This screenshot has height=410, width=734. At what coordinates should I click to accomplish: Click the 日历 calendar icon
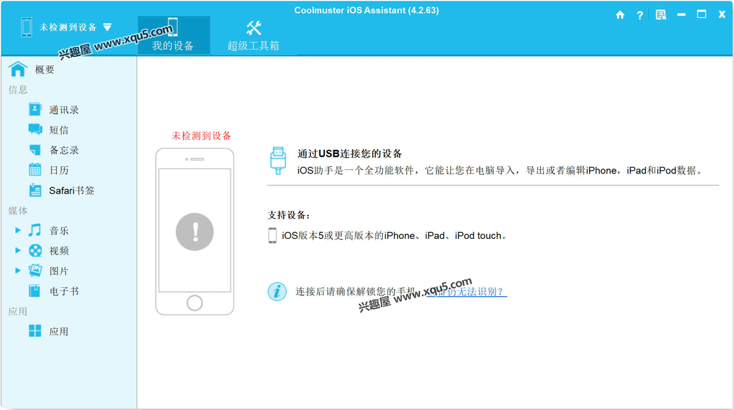(x=35, y=170)
